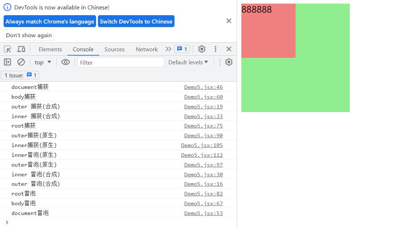Click the 1 Issue counter badge

[x=20, y=75]
